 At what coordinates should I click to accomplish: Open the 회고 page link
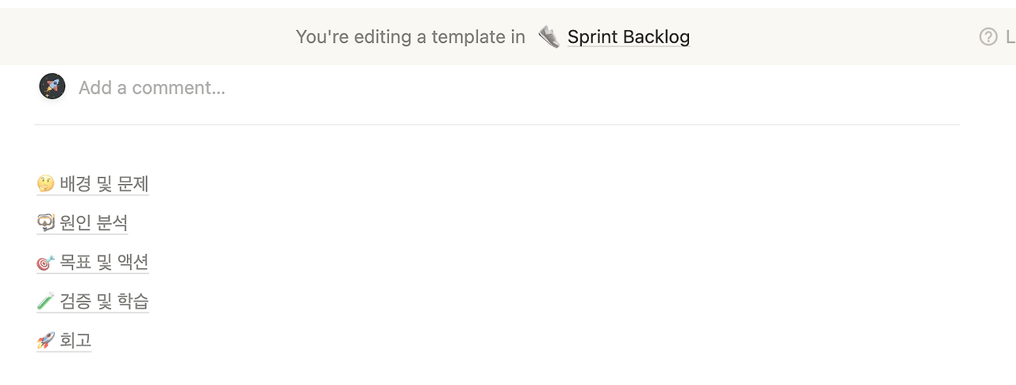point(75,341)
